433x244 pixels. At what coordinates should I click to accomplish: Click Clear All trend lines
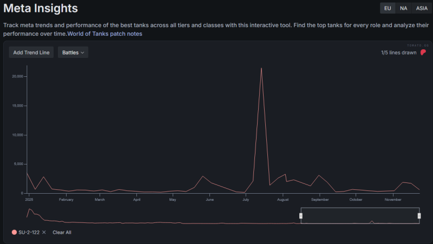(62, 232)
